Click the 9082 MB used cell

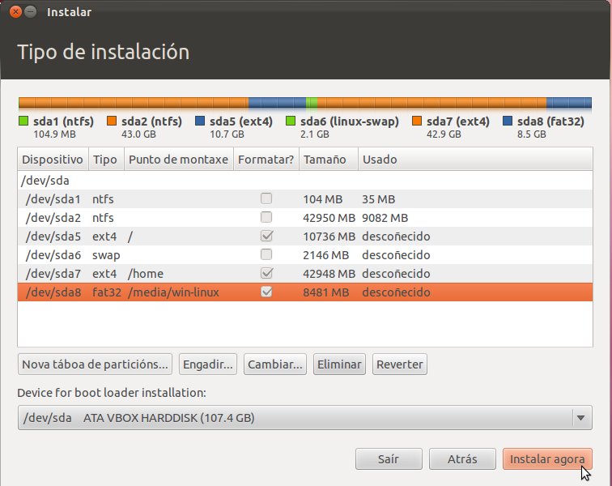(x=385, y=218)
